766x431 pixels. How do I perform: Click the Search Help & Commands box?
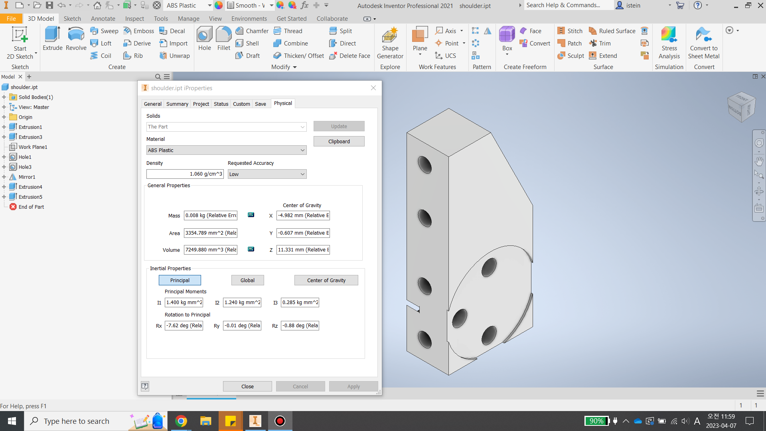pos(568,5)
